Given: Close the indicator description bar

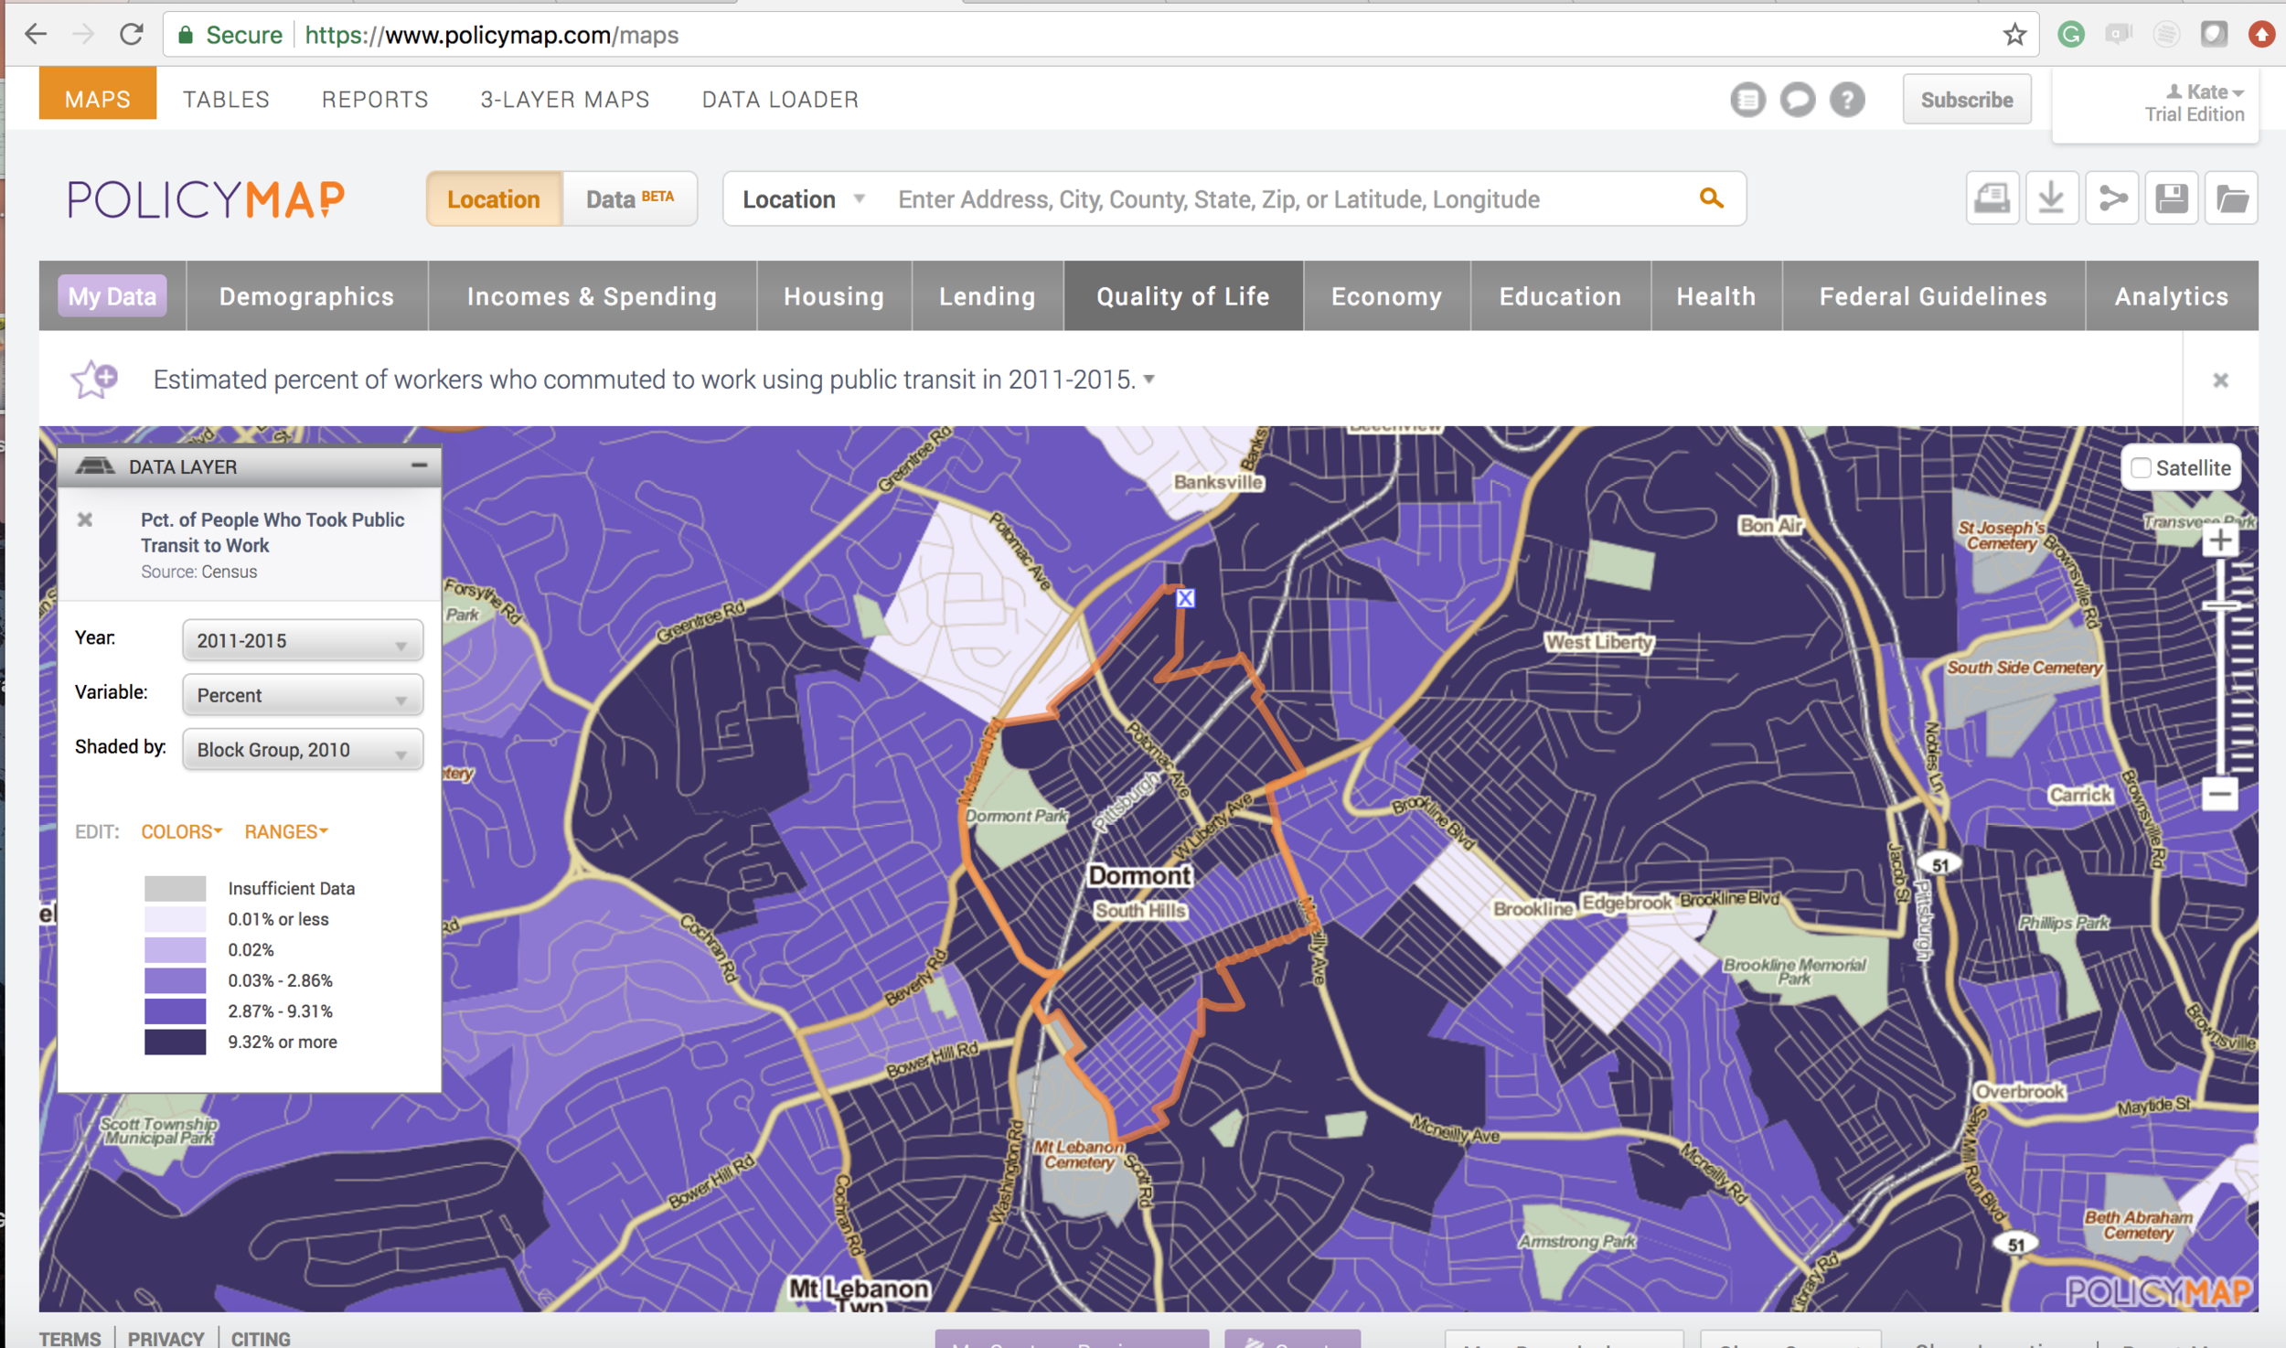Looking at the screenshot, I should coord(2220,380).
